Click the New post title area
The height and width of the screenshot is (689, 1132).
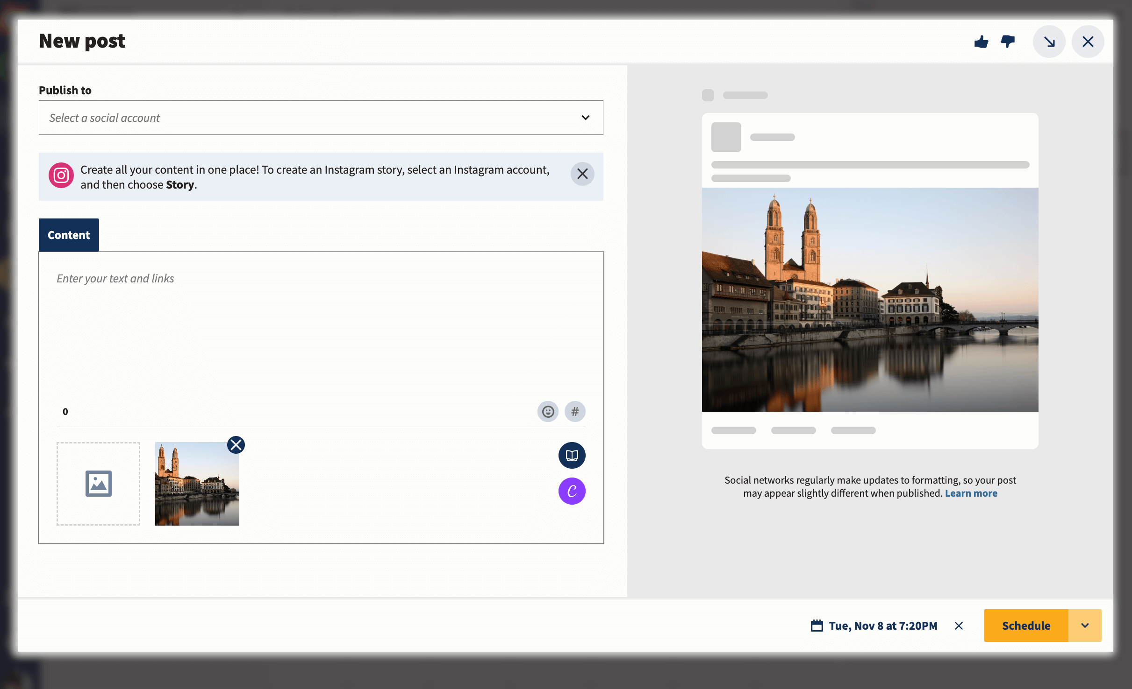pyautogui.click(x=81, y=41)
